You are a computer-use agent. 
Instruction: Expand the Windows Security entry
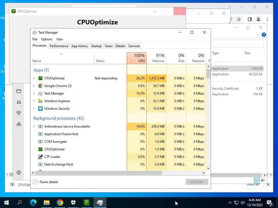[34, 109]
